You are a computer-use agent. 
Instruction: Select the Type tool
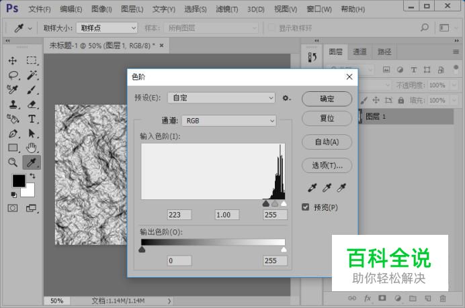coord(32,119)
